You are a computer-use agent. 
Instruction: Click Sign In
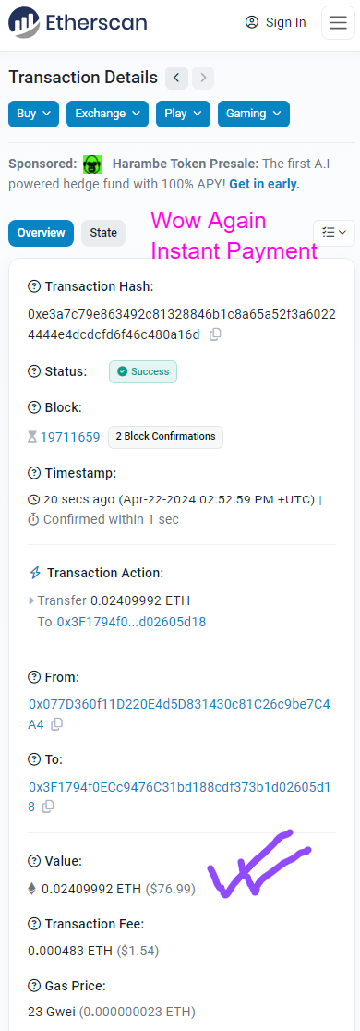pos(275,22)
